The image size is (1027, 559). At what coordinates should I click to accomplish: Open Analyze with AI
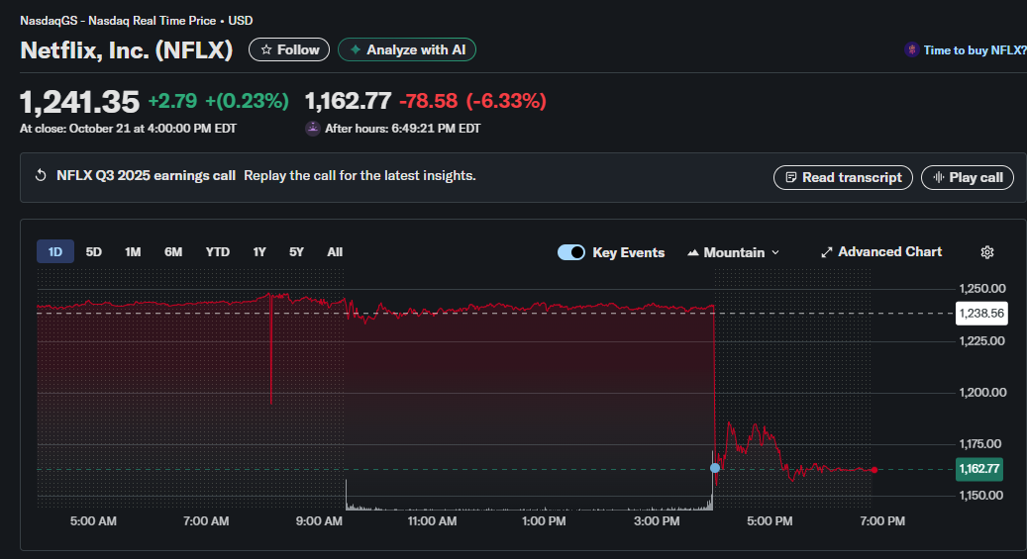(x=407, y=49)
